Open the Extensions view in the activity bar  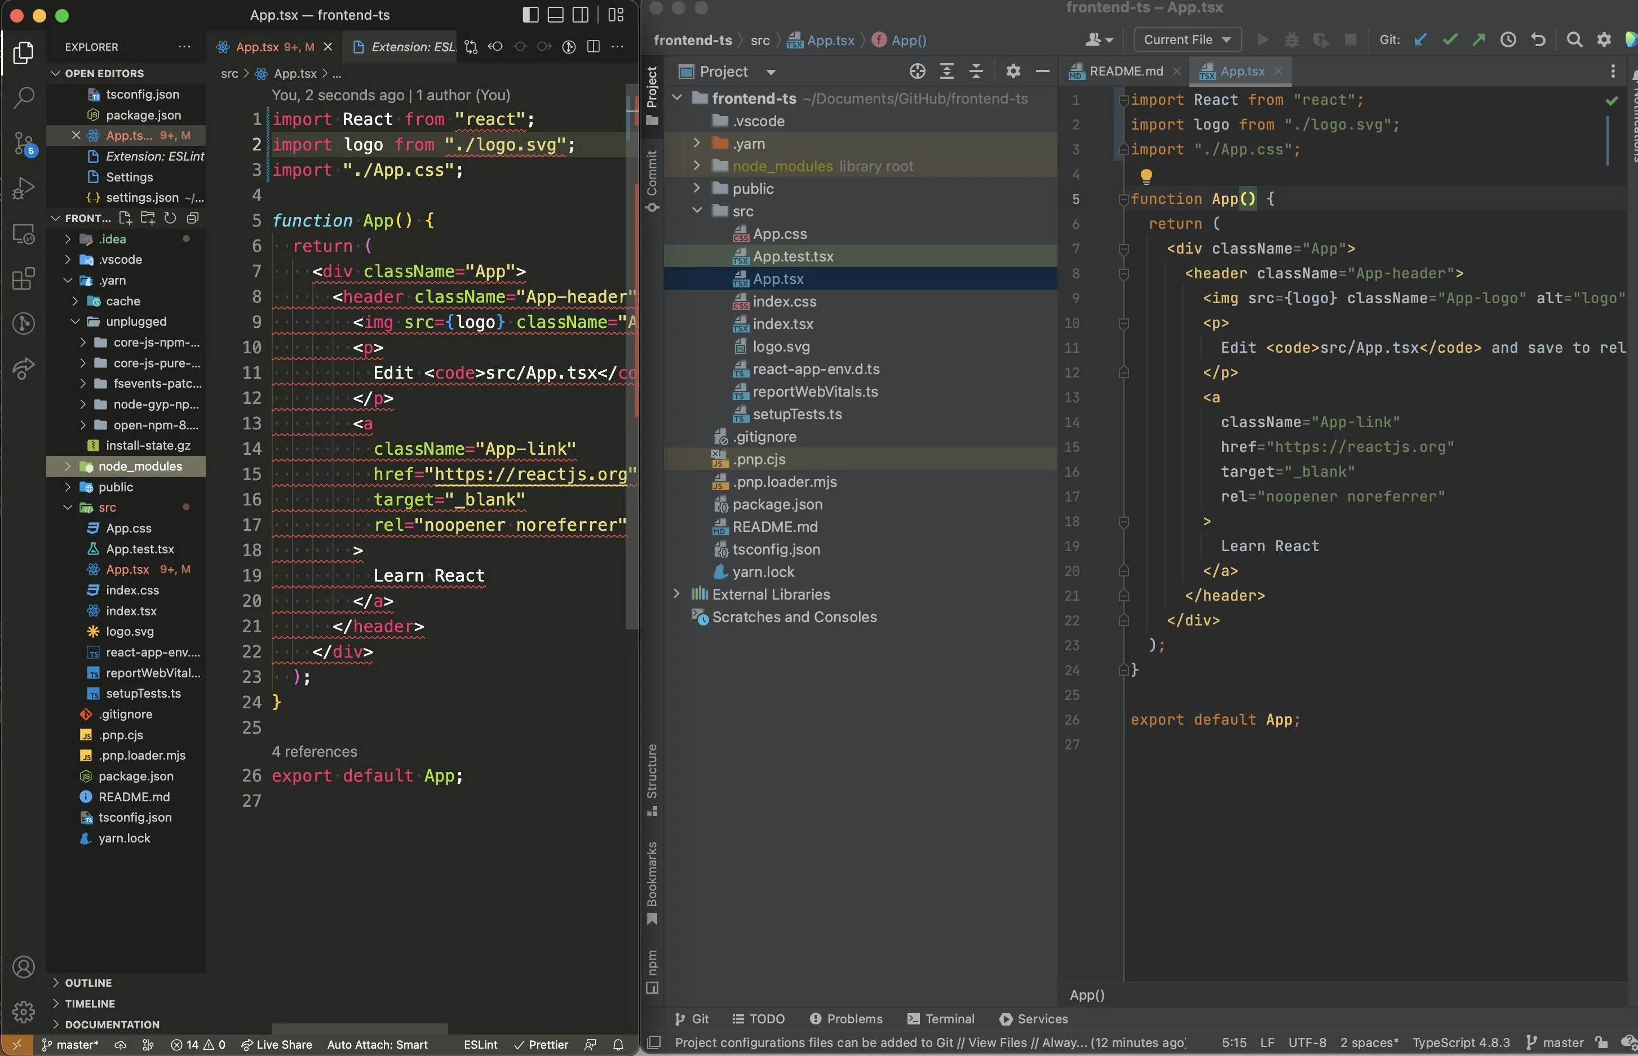point(23,278)
